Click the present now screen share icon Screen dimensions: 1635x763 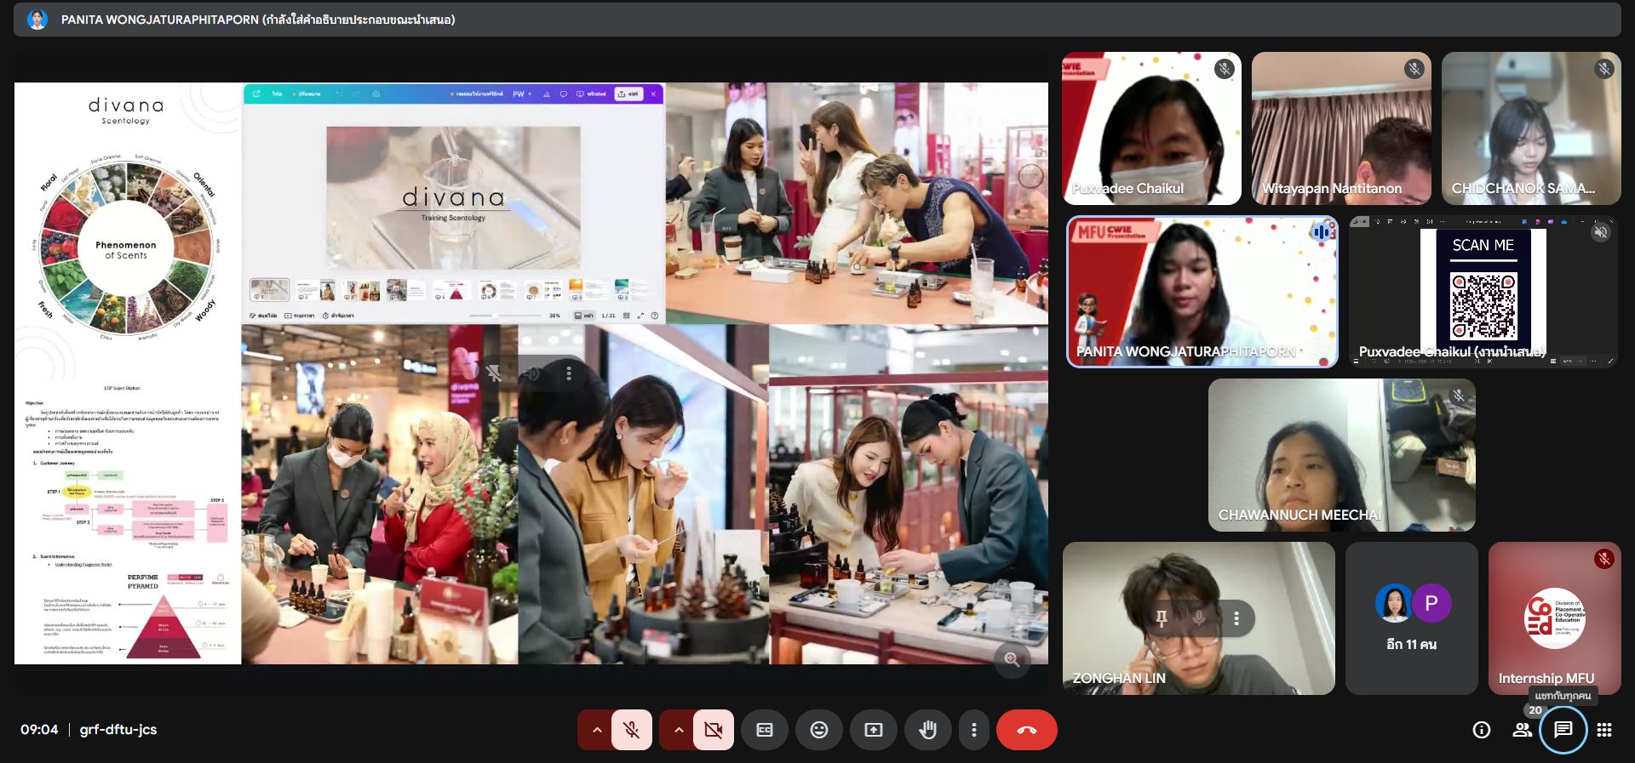pos(874,730)
